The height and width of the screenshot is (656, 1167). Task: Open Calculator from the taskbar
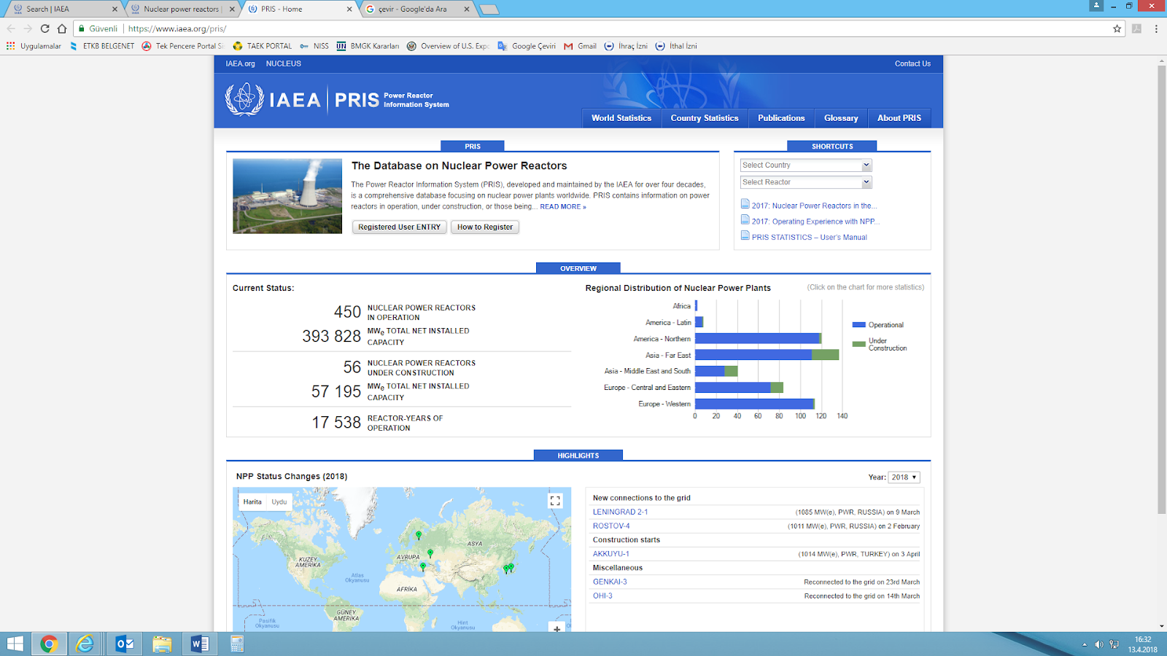click(237, 644)
